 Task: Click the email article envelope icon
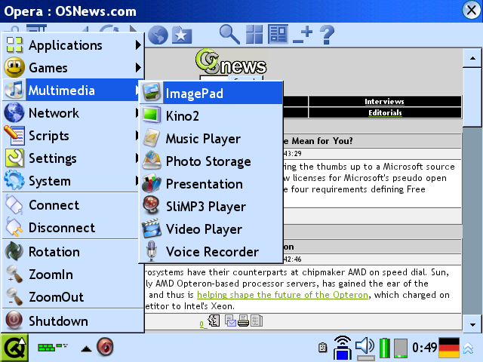(x=230, y=321)
